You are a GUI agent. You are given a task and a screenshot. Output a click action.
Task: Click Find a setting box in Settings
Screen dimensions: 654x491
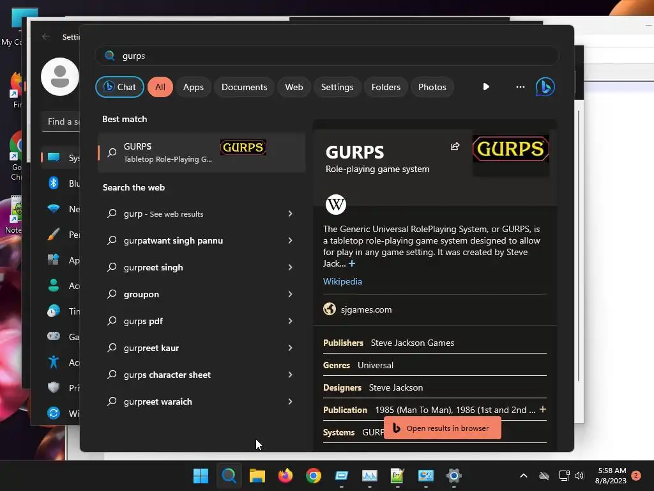(x=61, y=121)
